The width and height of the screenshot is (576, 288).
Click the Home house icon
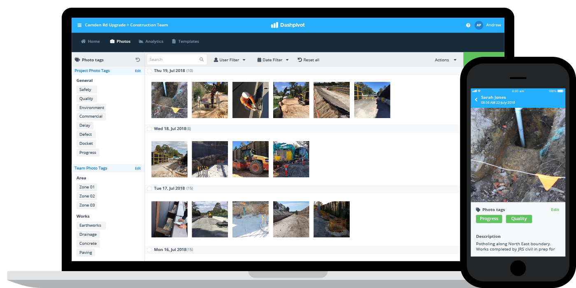(x=83, y=42)
